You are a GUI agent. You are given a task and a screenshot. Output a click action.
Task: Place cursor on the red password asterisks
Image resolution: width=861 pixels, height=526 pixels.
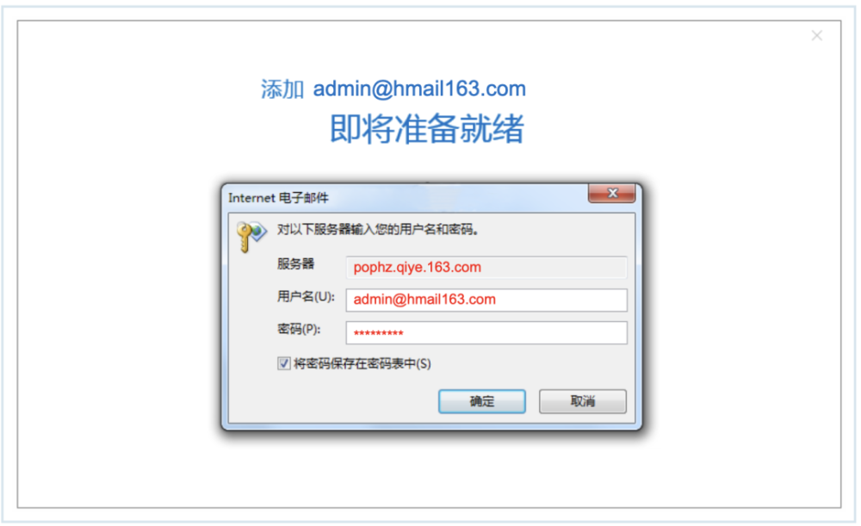pyautogui.click(x=378, y=333)
